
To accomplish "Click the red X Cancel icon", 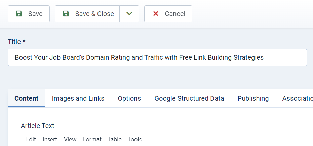I will coord(156,14).
